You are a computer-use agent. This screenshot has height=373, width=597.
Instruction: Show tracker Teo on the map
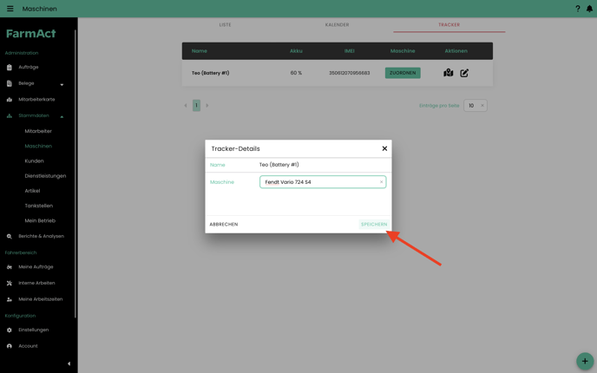click(x=448, y=73)
